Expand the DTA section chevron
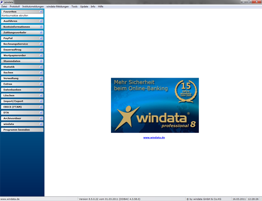This screenshot has width=262, height=201. click(41, 113)
